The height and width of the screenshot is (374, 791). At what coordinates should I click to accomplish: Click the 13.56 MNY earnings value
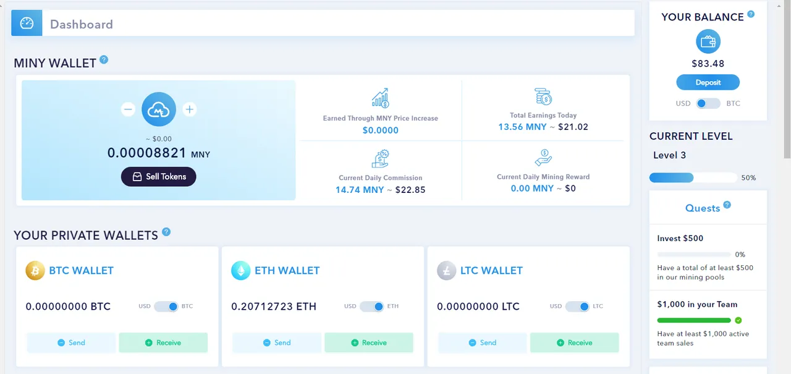coord(522,127)
